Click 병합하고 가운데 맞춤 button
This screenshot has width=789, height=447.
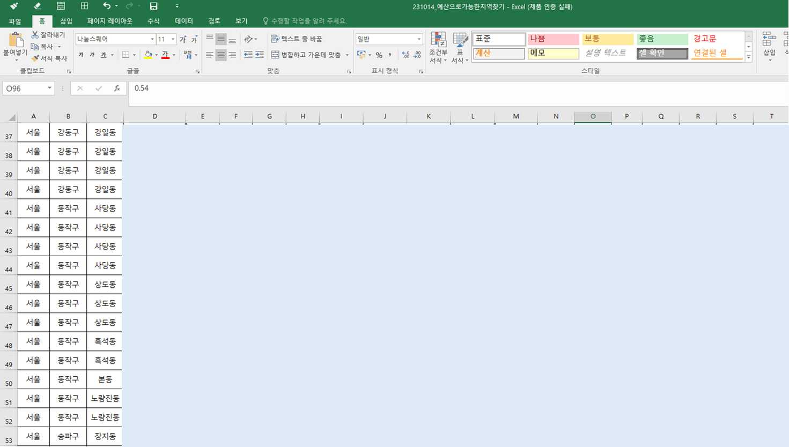[x=306, y=55]
